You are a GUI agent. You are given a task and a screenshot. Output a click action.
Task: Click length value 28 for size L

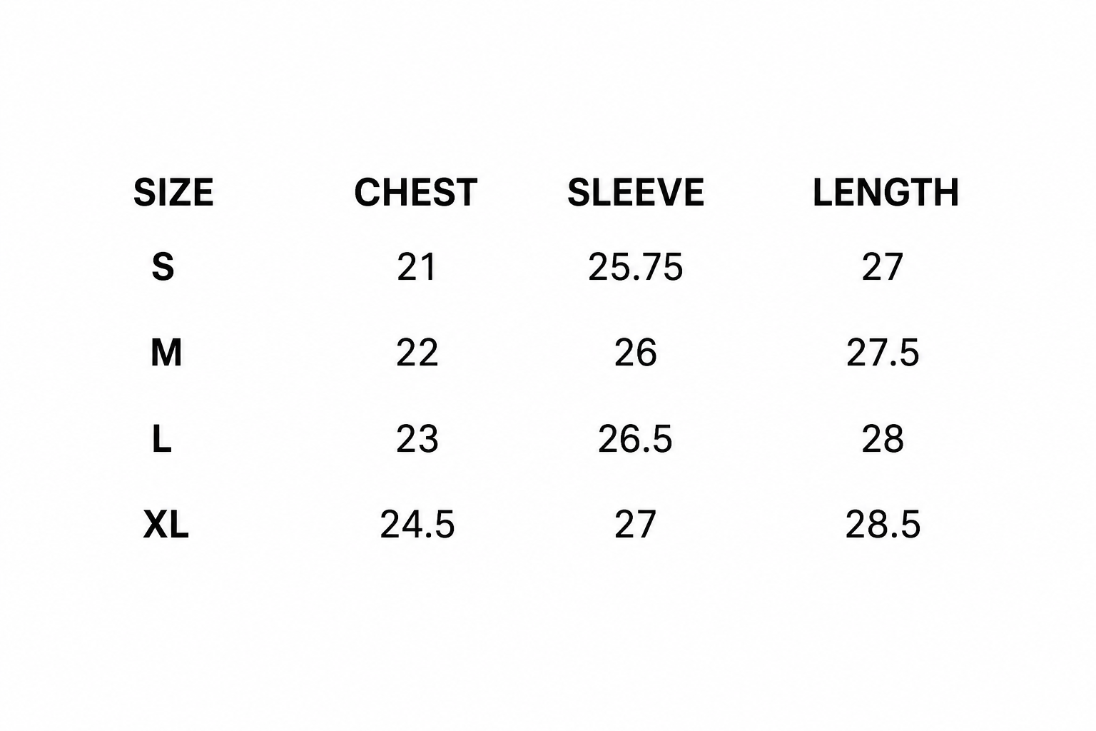883,439
